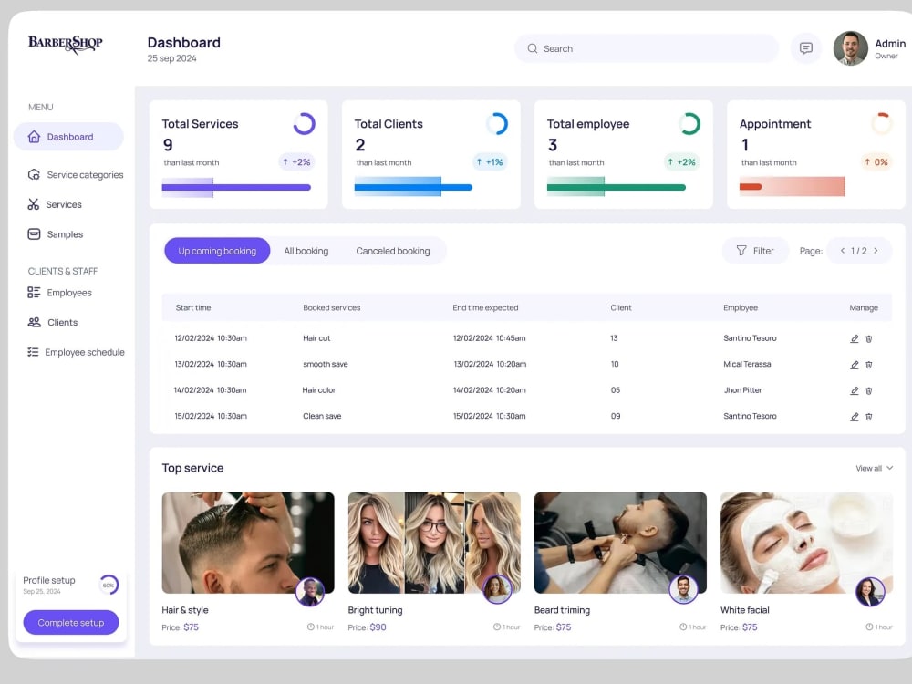
Task: Delete the Hair cut booking
Action: [x=869, y=338]
